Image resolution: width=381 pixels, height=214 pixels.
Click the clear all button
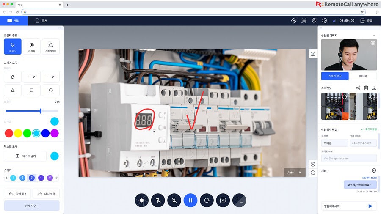[32, 206]
